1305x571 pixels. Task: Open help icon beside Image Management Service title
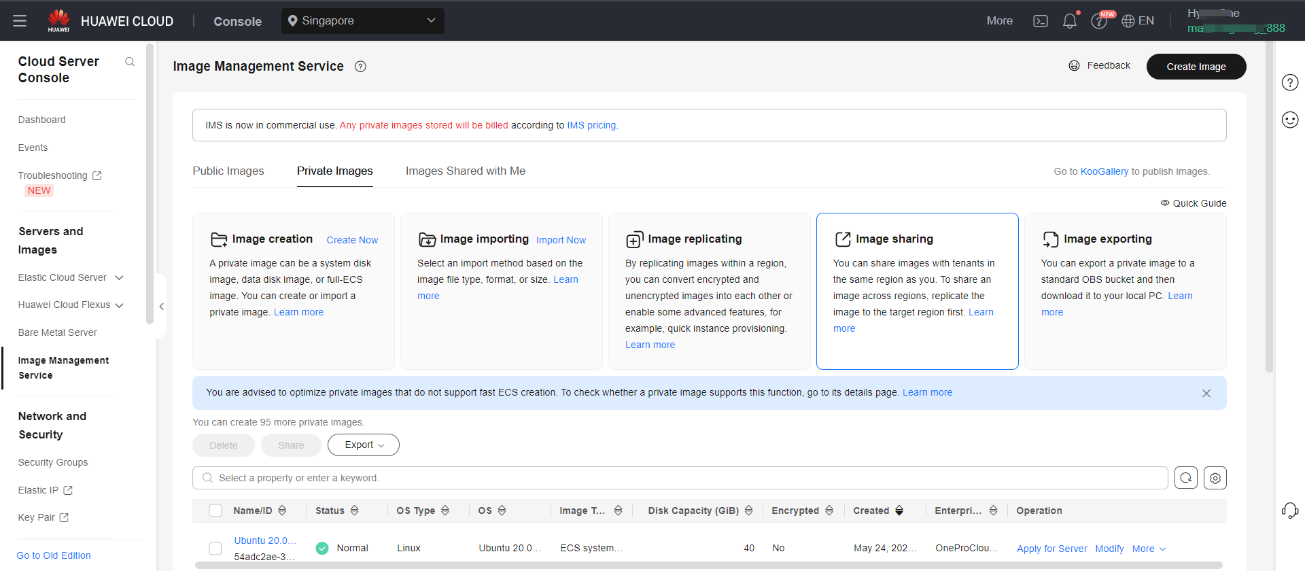click(x=361, y=67)
